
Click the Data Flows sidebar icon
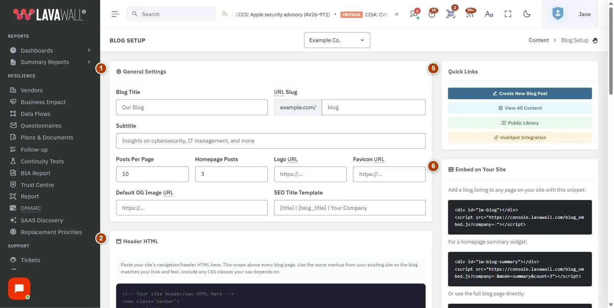pyautogui.click(x=13, y=114)
